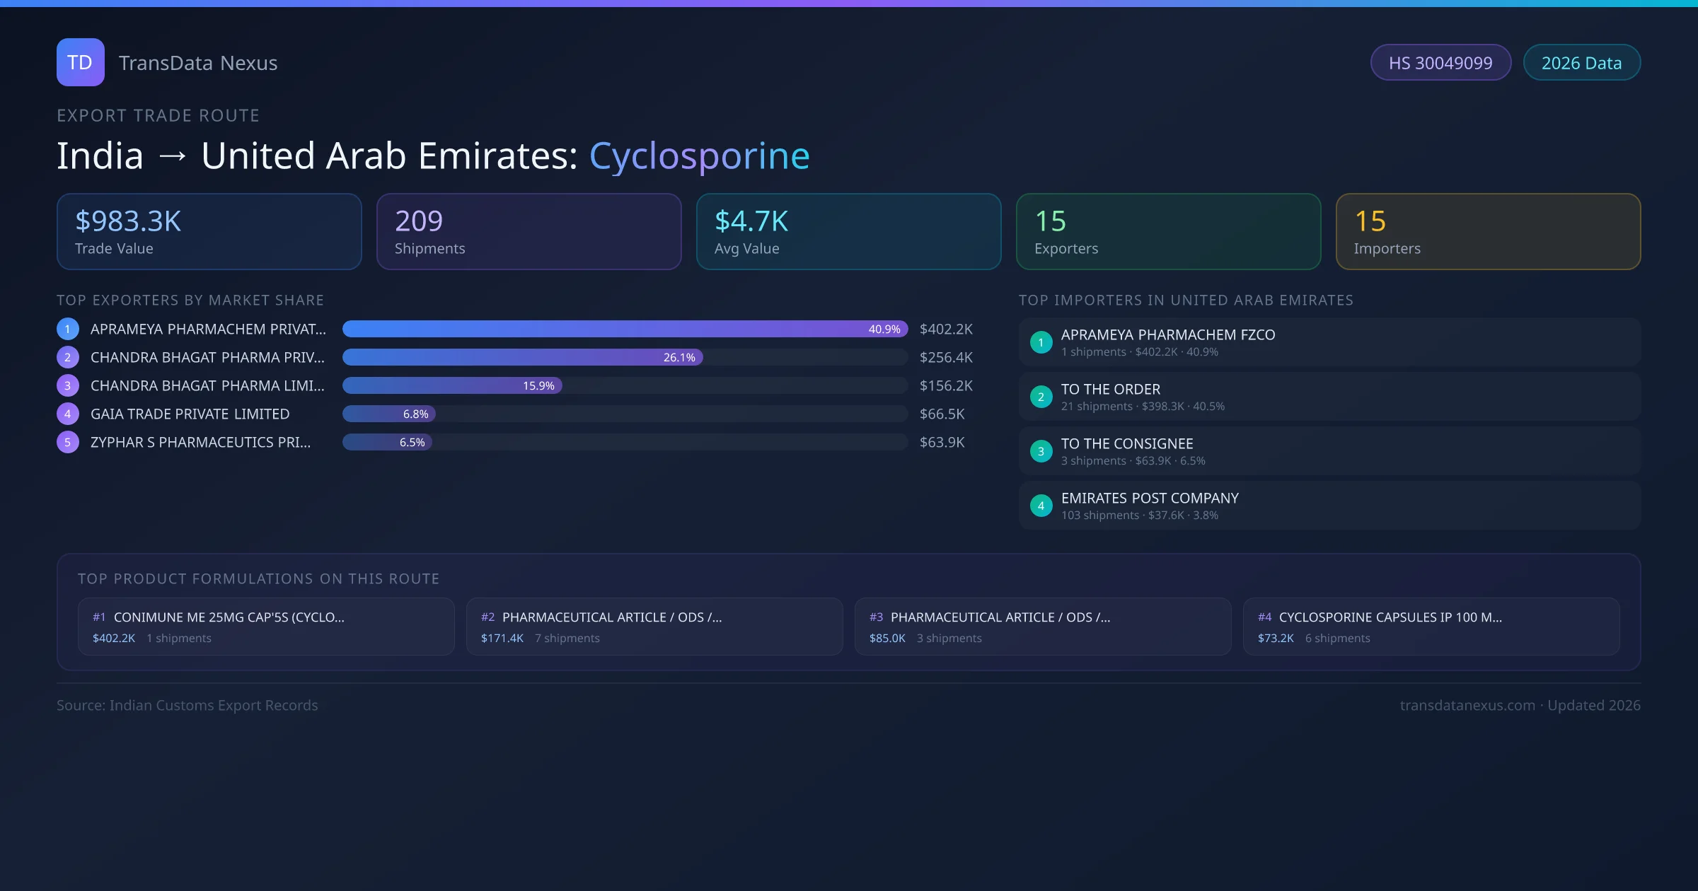The width and height of the screenshot is (1698, 891).
Task: Click the 26.1% Chandra Bhagat share bar
Action: coord(522,357)
